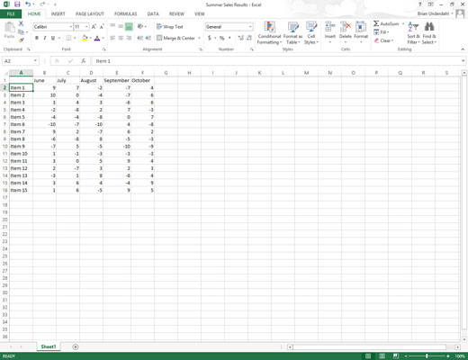Image resolution: width=468 pixels, height=360 pixels.
Task: Toggle Align Right
Action: [x=129, y=38]
